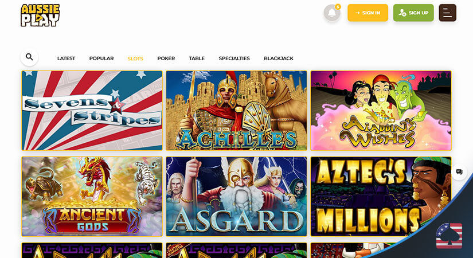The image size is (473, 258).
Task: Open the hamburger menu icon
Action: coord(447,13)
